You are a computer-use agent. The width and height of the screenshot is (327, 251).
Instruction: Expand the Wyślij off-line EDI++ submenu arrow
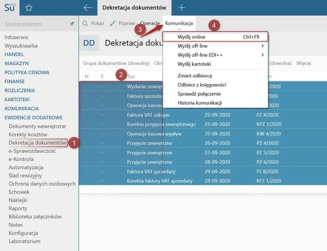262,55
